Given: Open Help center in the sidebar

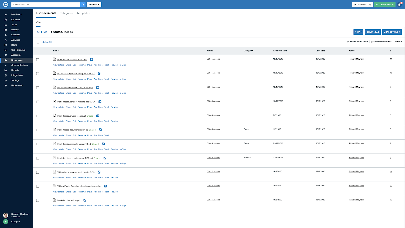Looking at the screenshot, I should point(16,85).
